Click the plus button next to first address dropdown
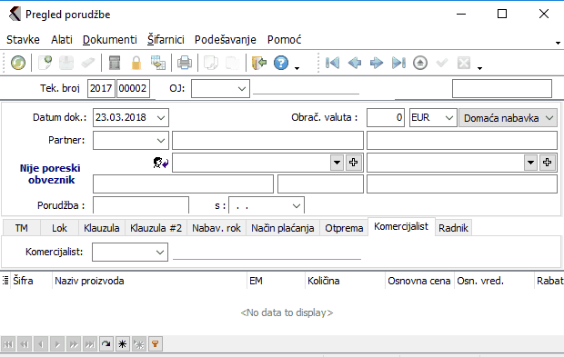 coord(354,163)
